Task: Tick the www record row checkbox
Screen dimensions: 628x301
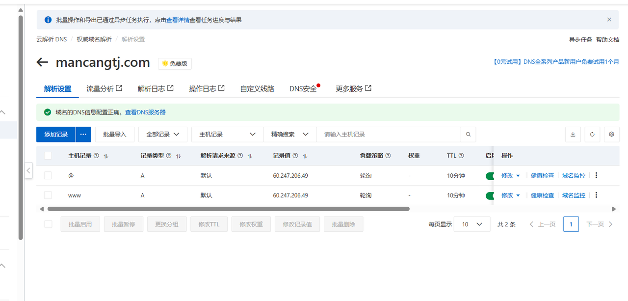Action: 48,195
